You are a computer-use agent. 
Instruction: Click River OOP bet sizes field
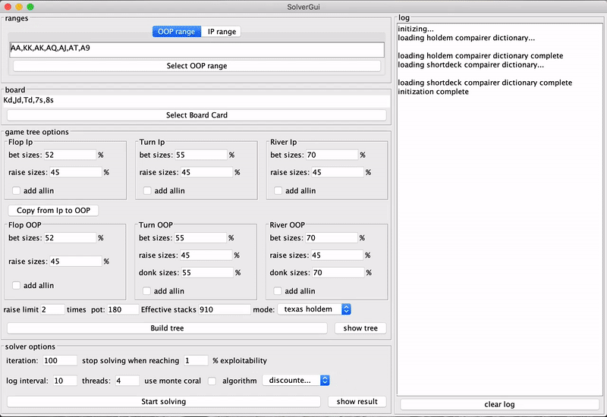click(x=332, y=238)
